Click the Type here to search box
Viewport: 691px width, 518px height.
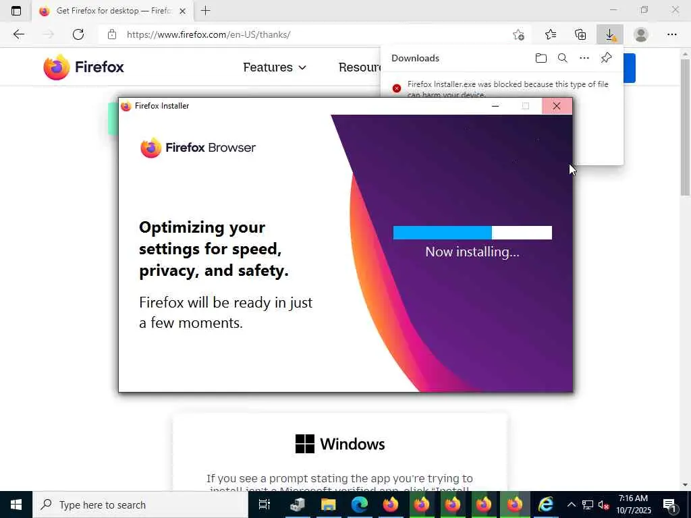(140, 505)
